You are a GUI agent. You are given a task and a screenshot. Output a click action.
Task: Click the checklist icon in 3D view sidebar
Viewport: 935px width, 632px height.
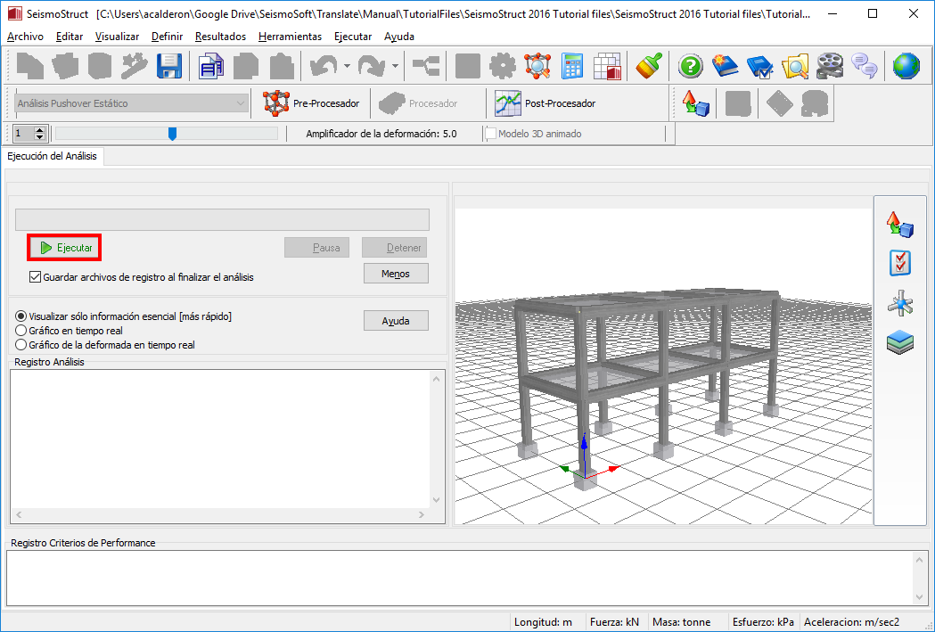pos(900,263)
